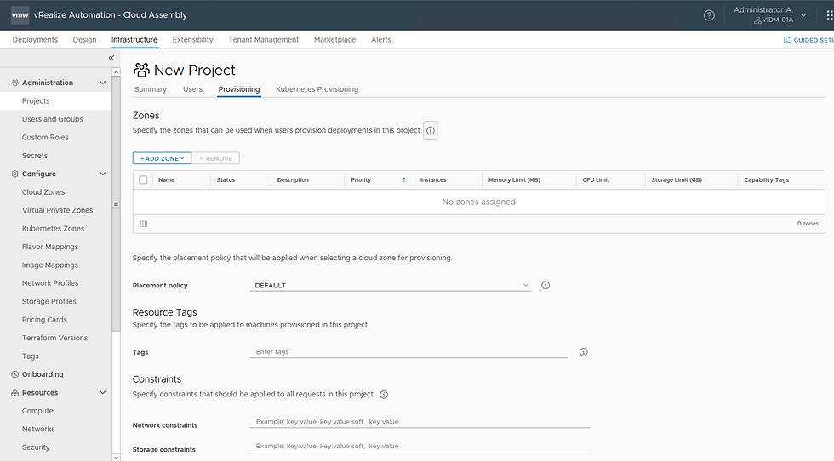This screenshot has height=461, width=834.
Task: Open the Kubernetes Provisioning tab
Action: click(317, 89)
